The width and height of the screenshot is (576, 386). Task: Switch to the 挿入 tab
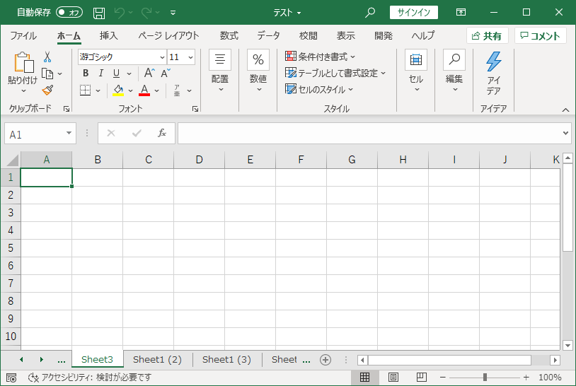[x=109, y=35]
